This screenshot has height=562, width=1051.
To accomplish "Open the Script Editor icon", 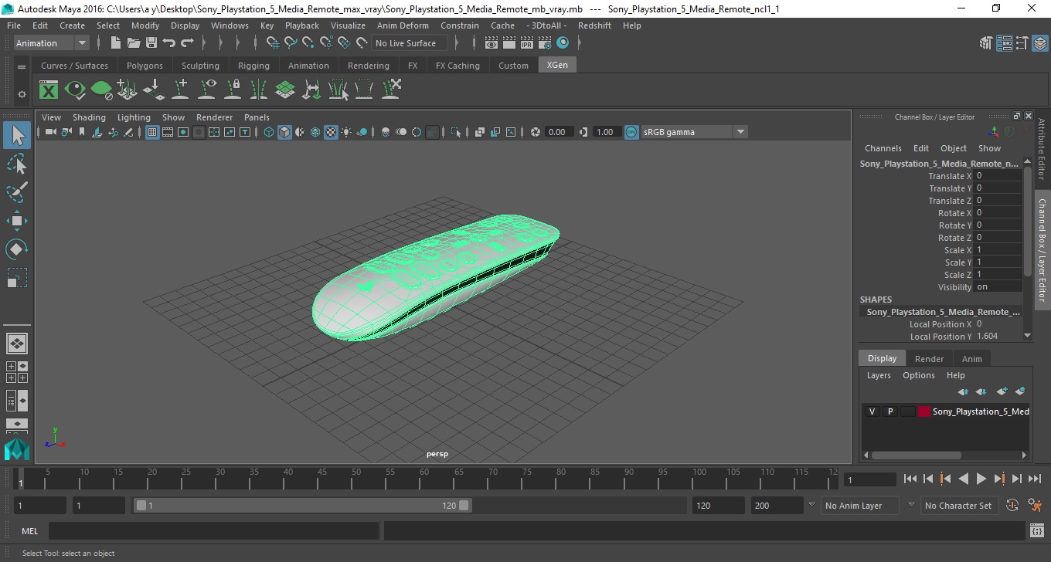I will tap(1037, 531).
